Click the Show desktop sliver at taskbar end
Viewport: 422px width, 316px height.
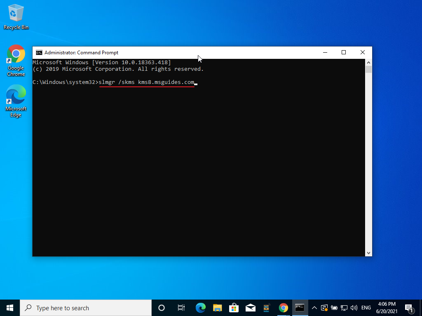[421, 308]
